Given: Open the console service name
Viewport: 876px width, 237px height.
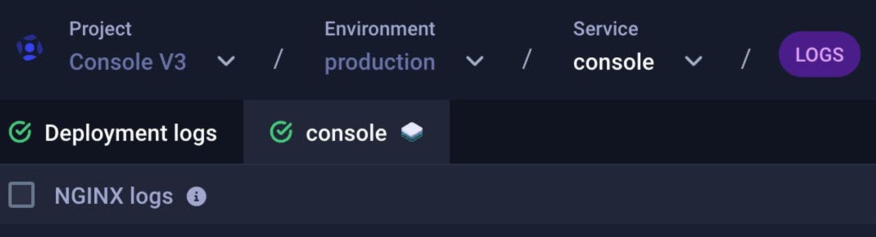Looking at the screenshot, I should [613, 62].
